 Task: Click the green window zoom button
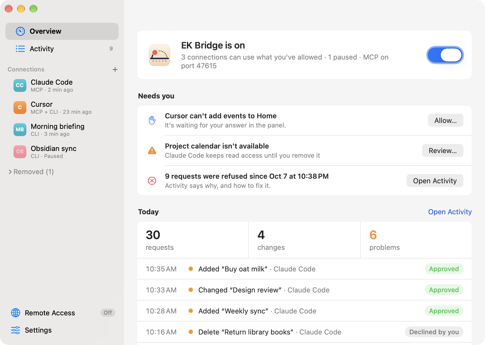click(33, 9)
